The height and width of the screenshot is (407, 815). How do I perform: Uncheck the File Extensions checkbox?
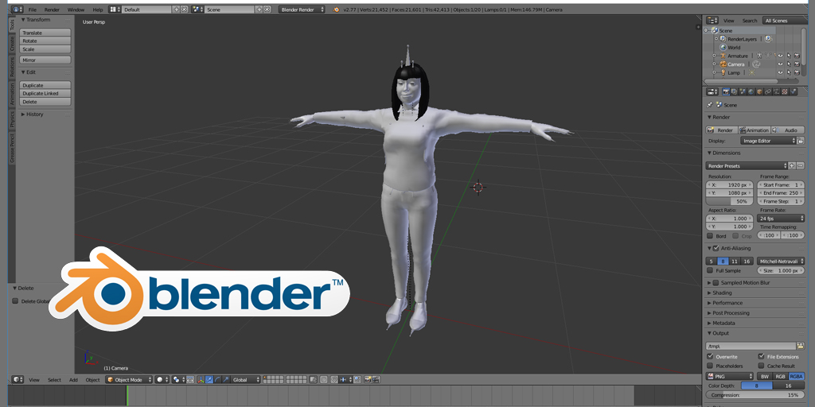pos(762,357)
